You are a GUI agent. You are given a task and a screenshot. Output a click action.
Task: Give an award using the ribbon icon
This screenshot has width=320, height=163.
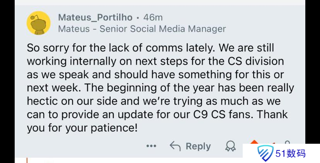click(x=230, y=146)
